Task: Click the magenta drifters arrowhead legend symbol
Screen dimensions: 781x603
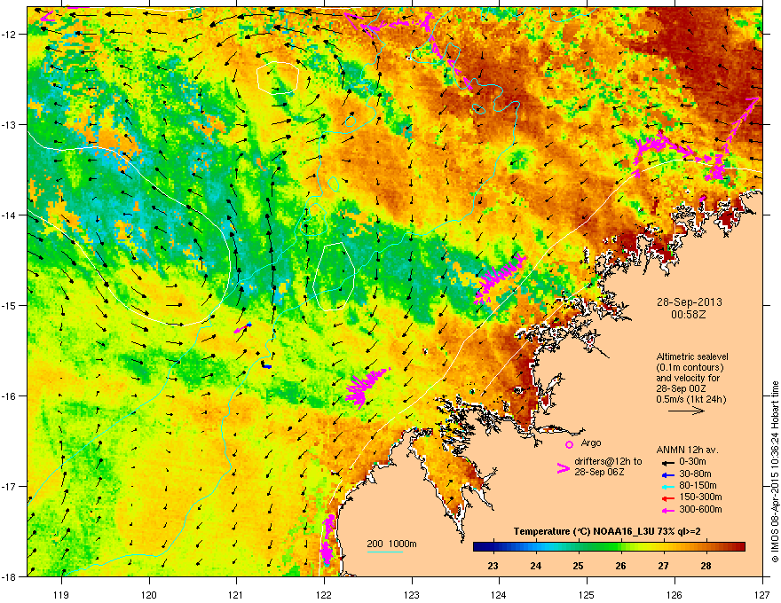Action: tap(564, 468)
